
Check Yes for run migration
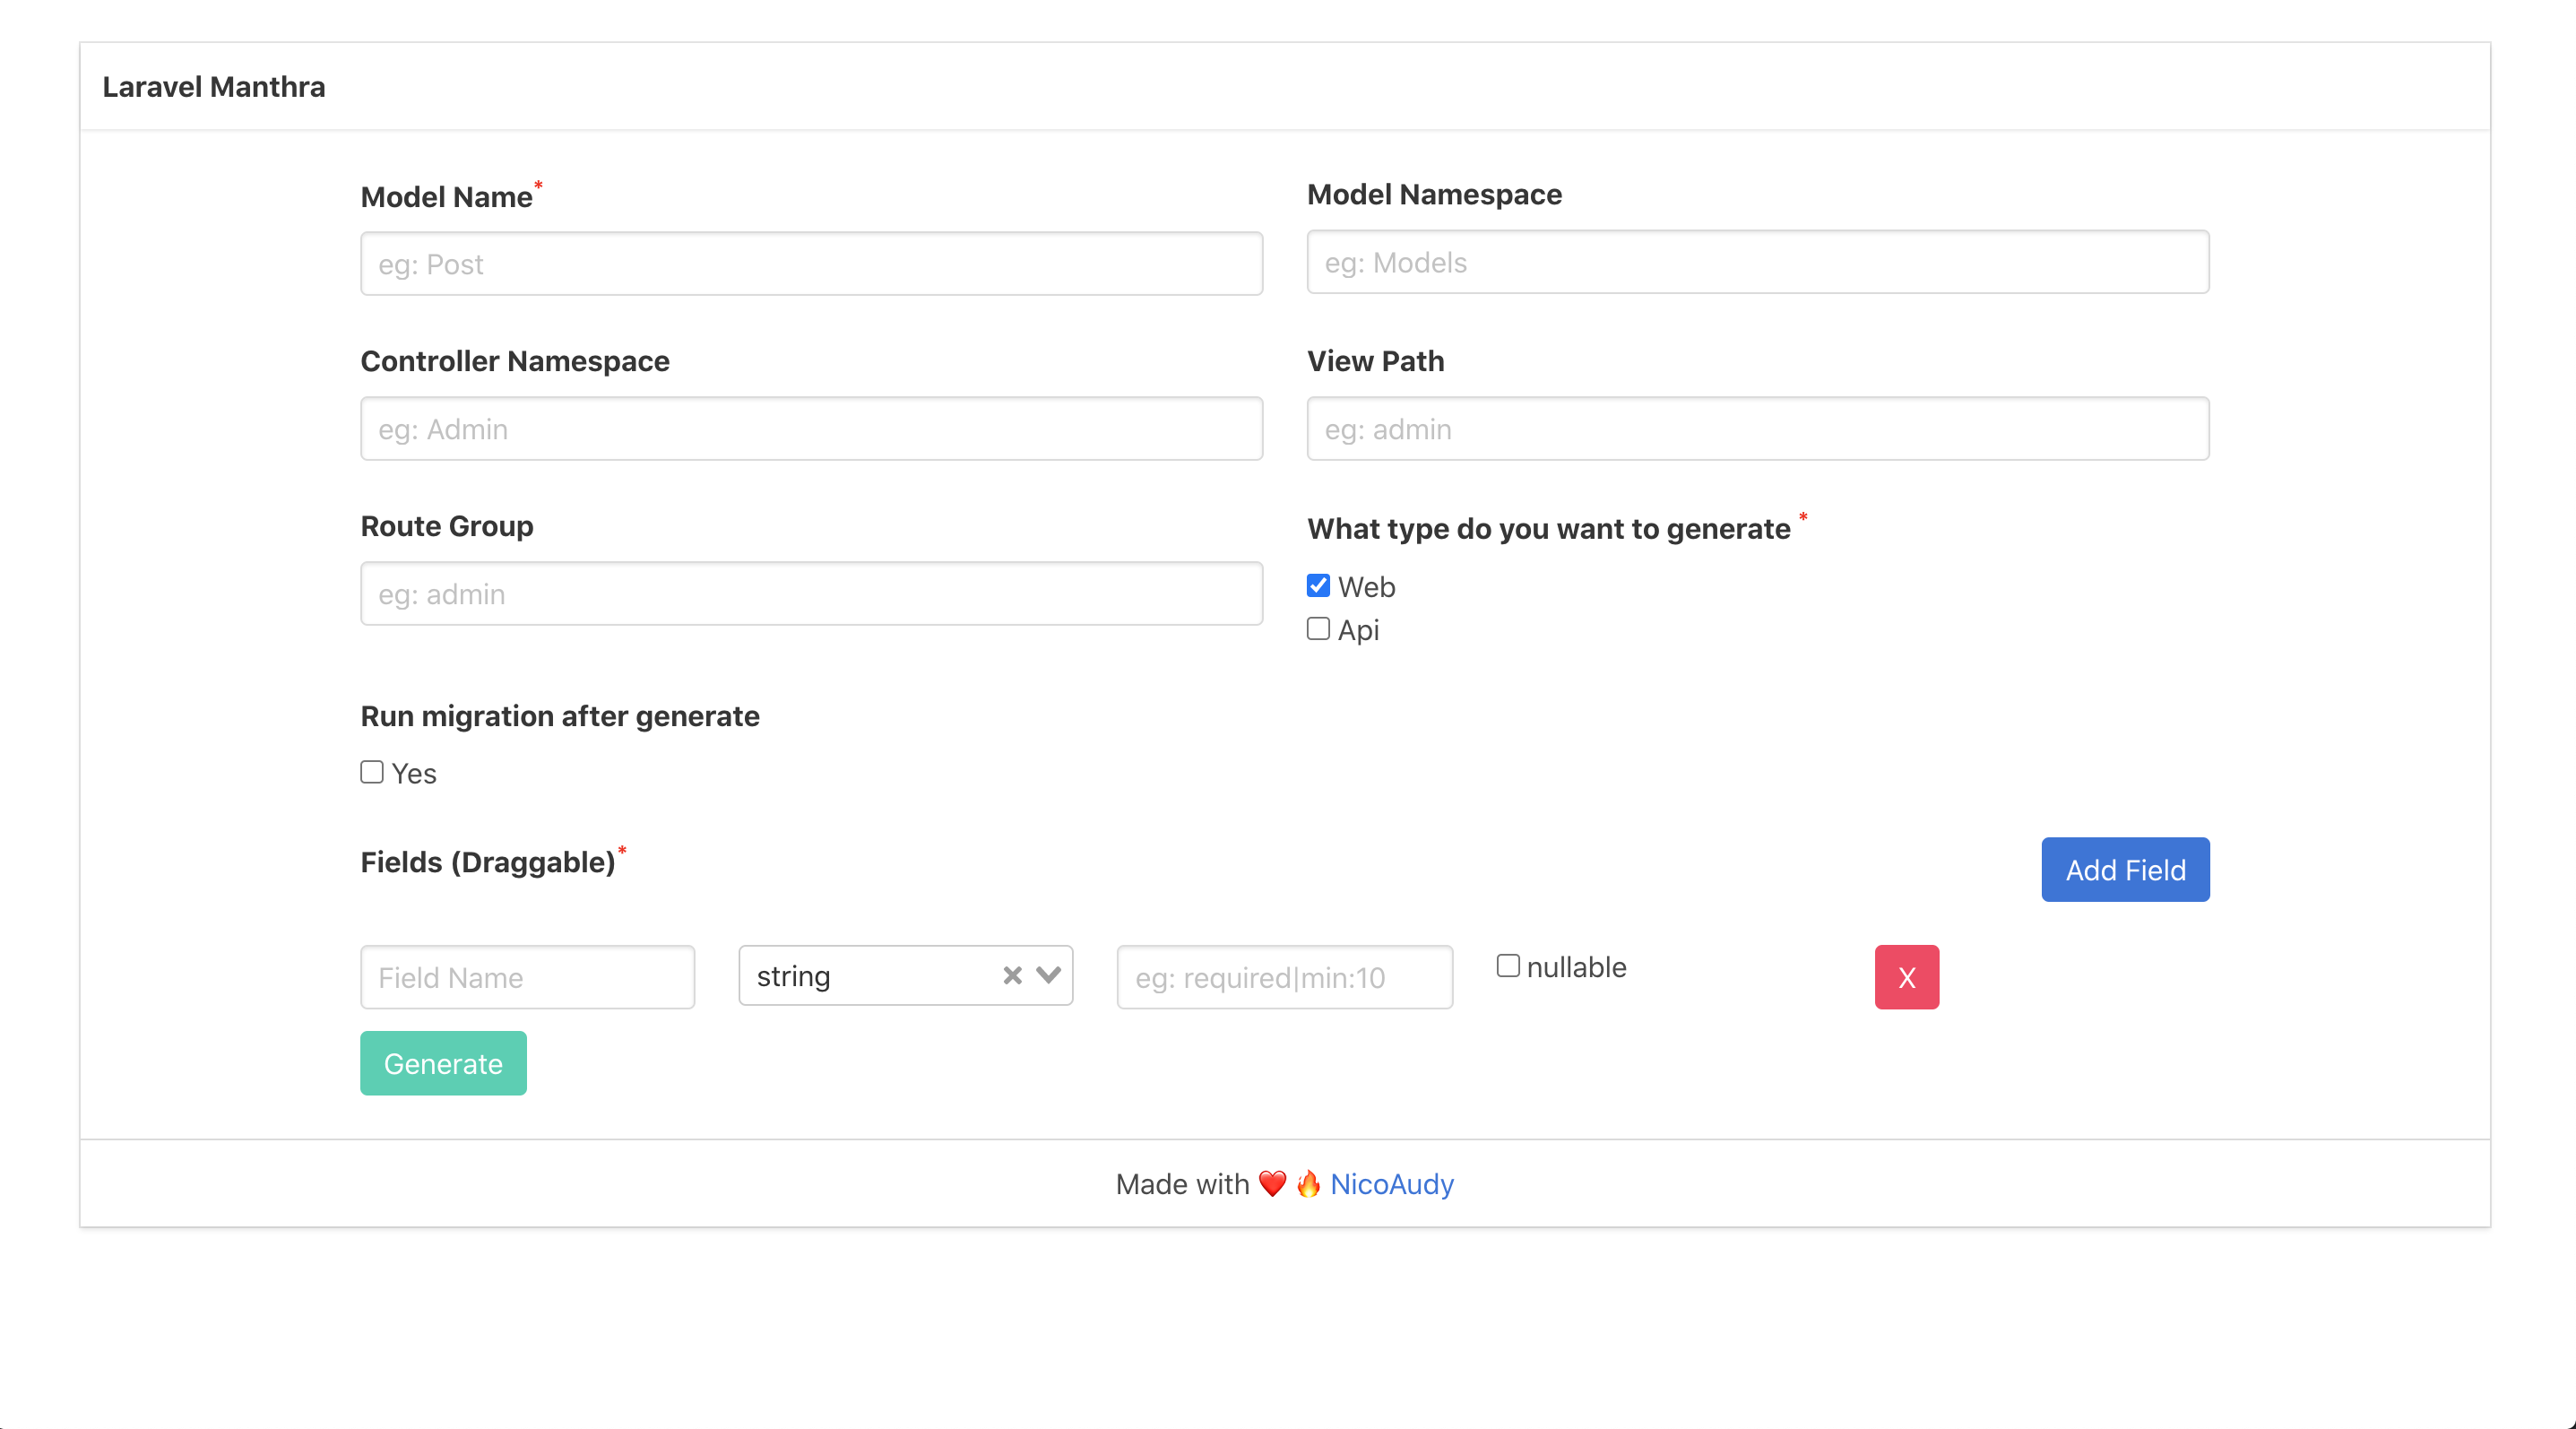click(372, 772)
